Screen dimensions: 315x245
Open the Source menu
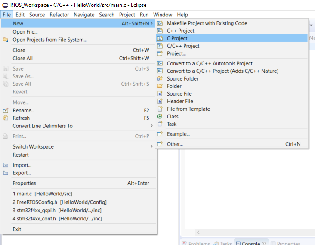(x=37, y=15)
